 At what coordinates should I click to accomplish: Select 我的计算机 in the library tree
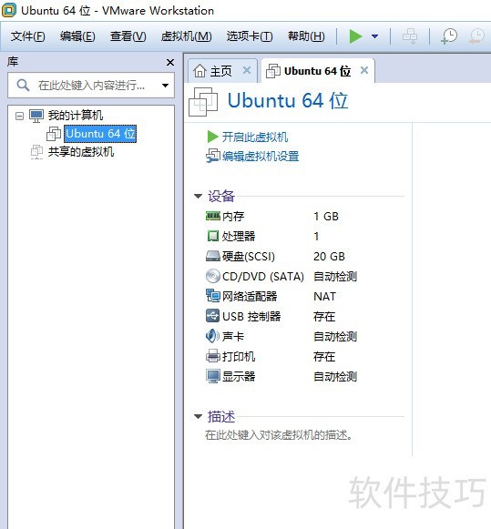[x=76, y=116]
